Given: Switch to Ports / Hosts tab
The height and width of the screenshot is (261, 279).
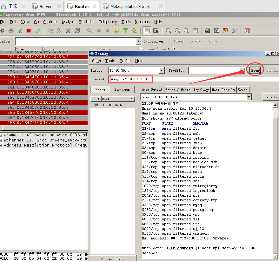Looking at the screenshot, I should (x=178, y=90).
